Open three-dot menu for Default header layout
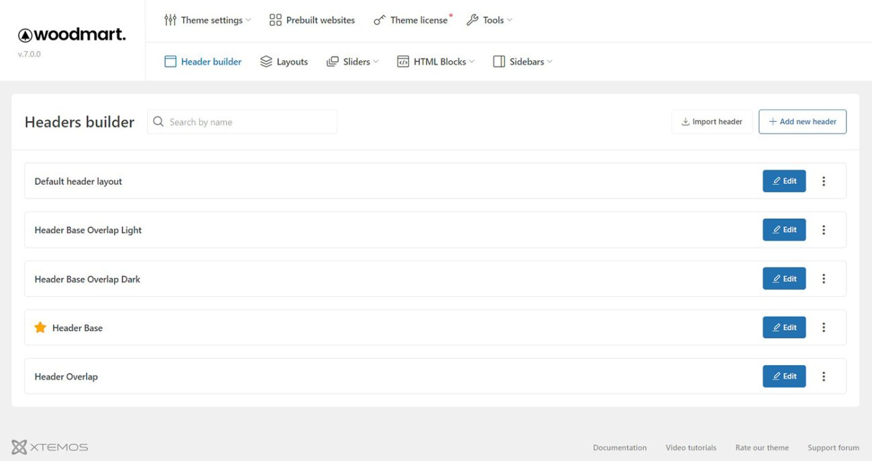Image resolution: width=872 pixels, height=461 pixels. 824,181
